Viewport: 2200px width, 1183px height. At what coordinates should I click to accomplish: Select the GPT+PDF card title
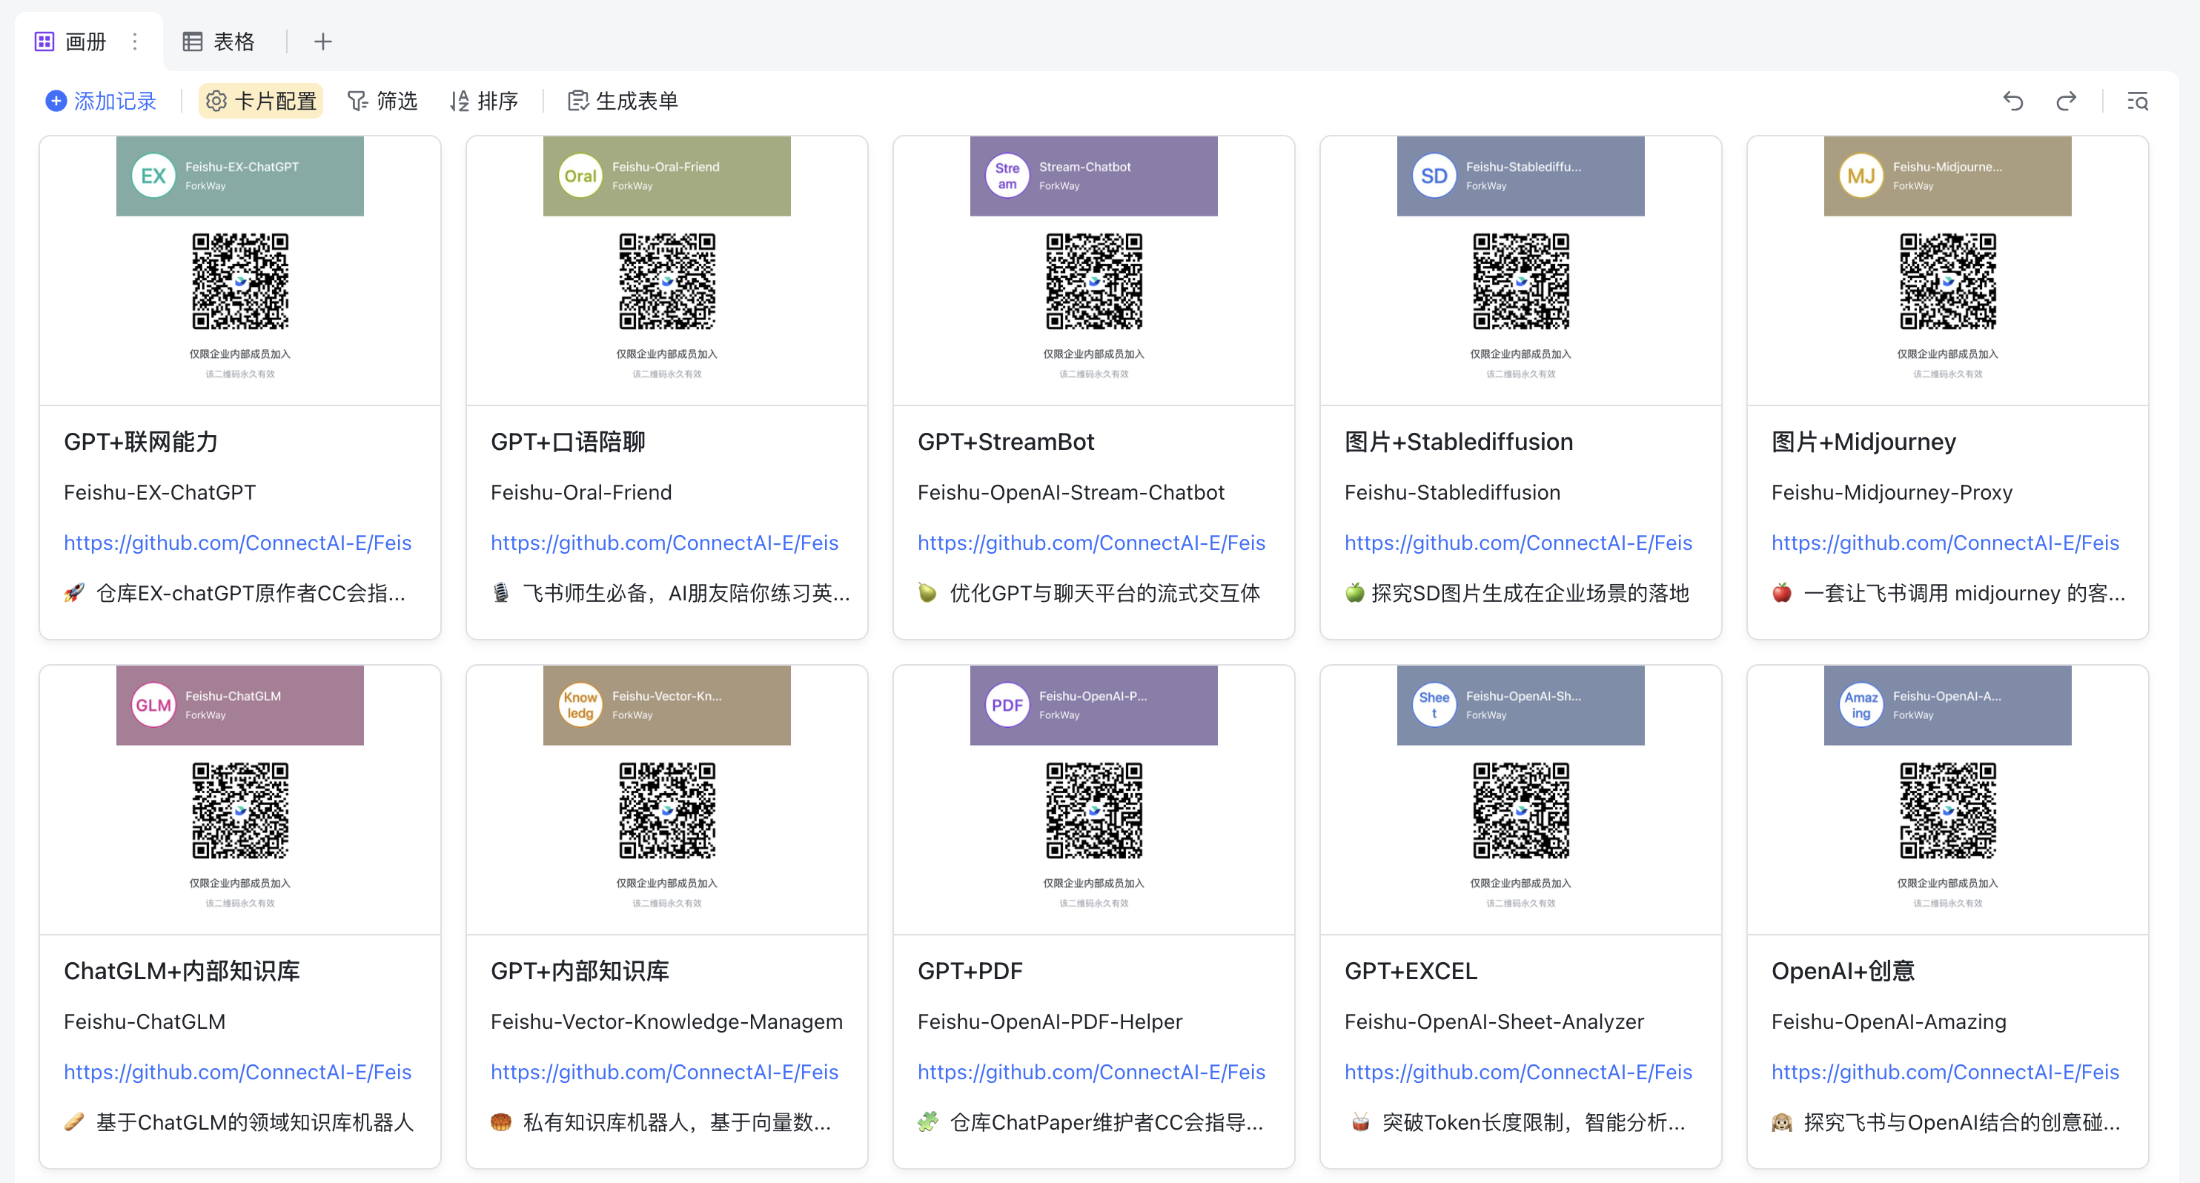(x=970, y=971)
